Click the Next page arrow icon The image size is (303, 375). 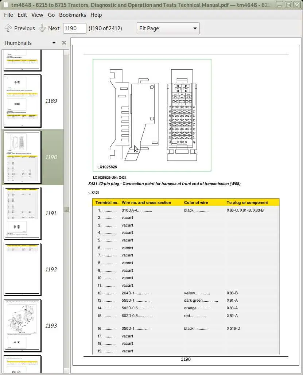(42, 28)
